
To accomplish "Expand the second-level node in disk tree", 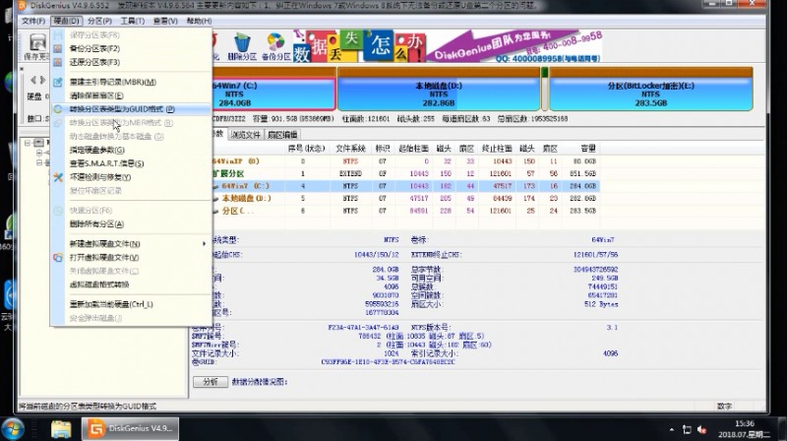I will (39, 153).
